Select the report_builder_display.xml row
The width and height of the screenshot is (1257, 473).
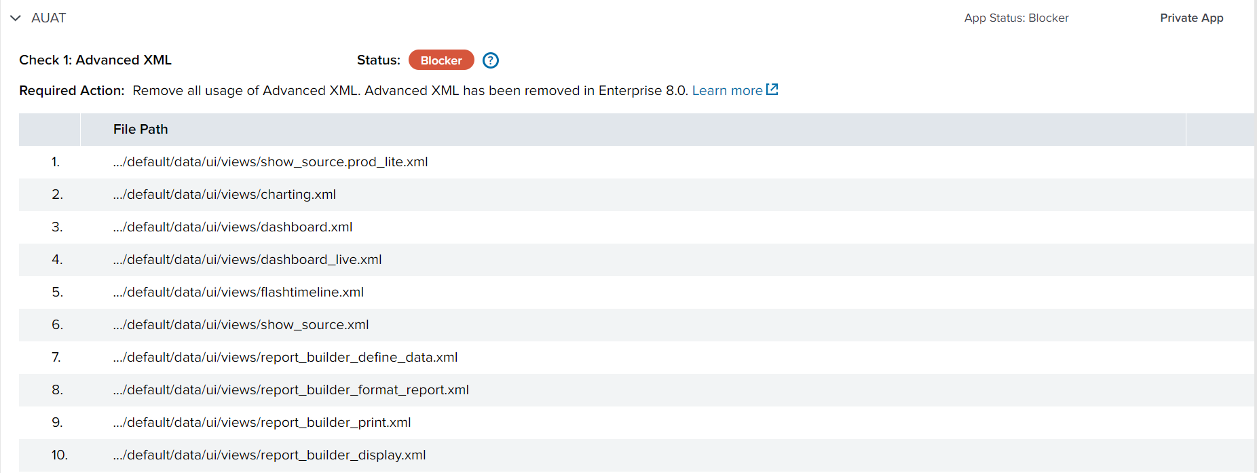[x=637, y=455]
